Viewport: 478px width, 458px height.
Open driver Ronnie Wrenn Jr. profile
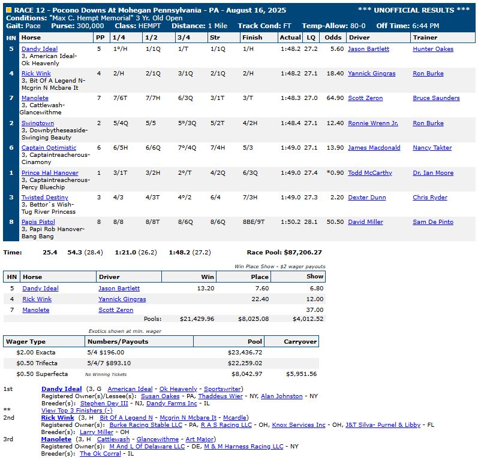pyautogui.click(x=372, y=123)
